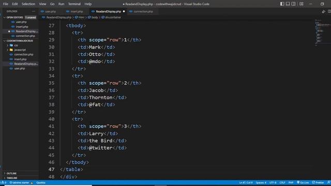Open Terminal menu
Image resolution: width=331 pixels, height=186 pixels.
74,4
